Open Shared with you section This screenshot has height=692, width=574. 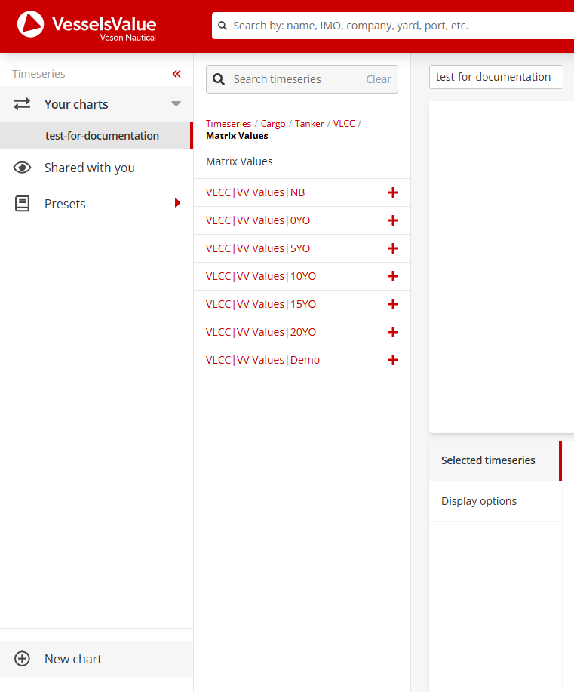[89, 168]
